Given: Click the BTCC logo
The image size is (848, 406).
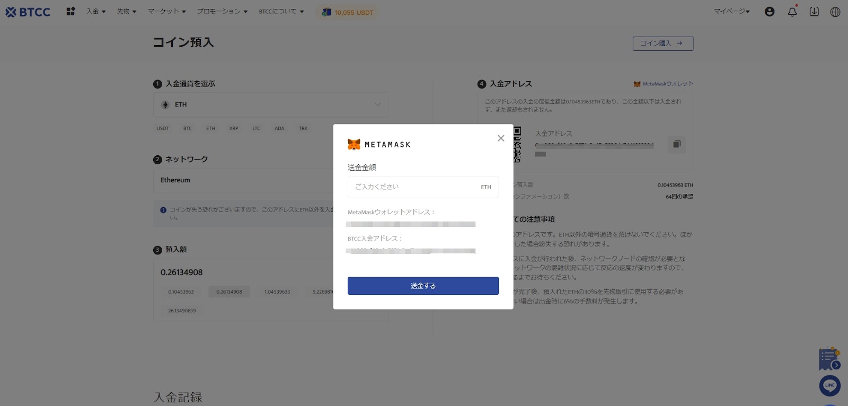Looking at the screenshot, I should click(x=28, y=12).
